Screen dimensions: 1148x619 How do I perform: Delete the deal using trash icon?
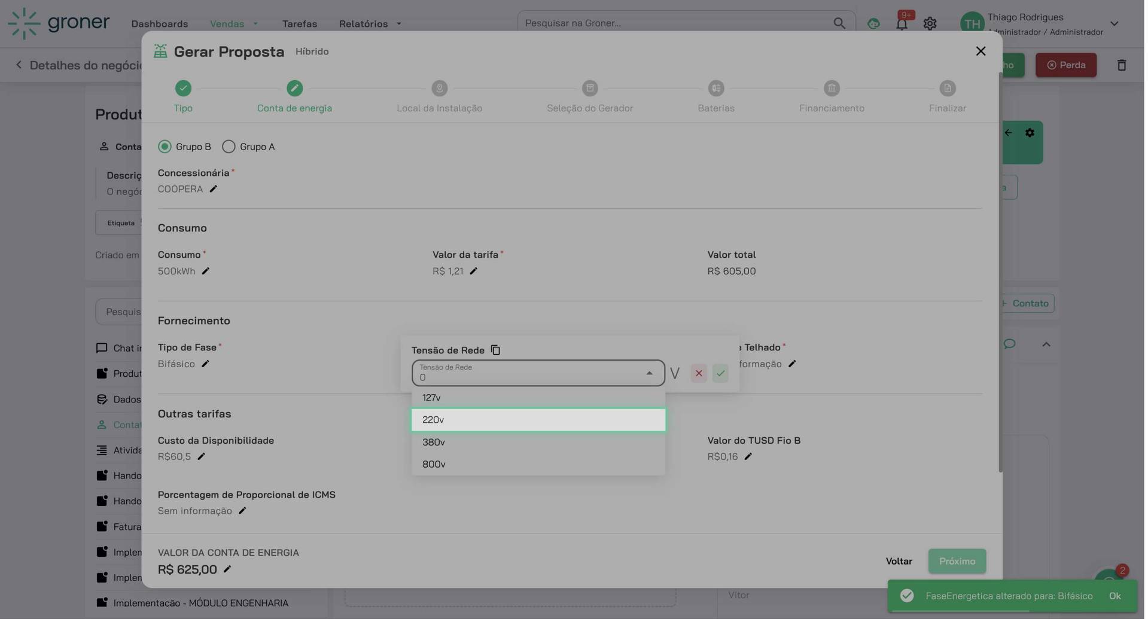click(1122, 65)
